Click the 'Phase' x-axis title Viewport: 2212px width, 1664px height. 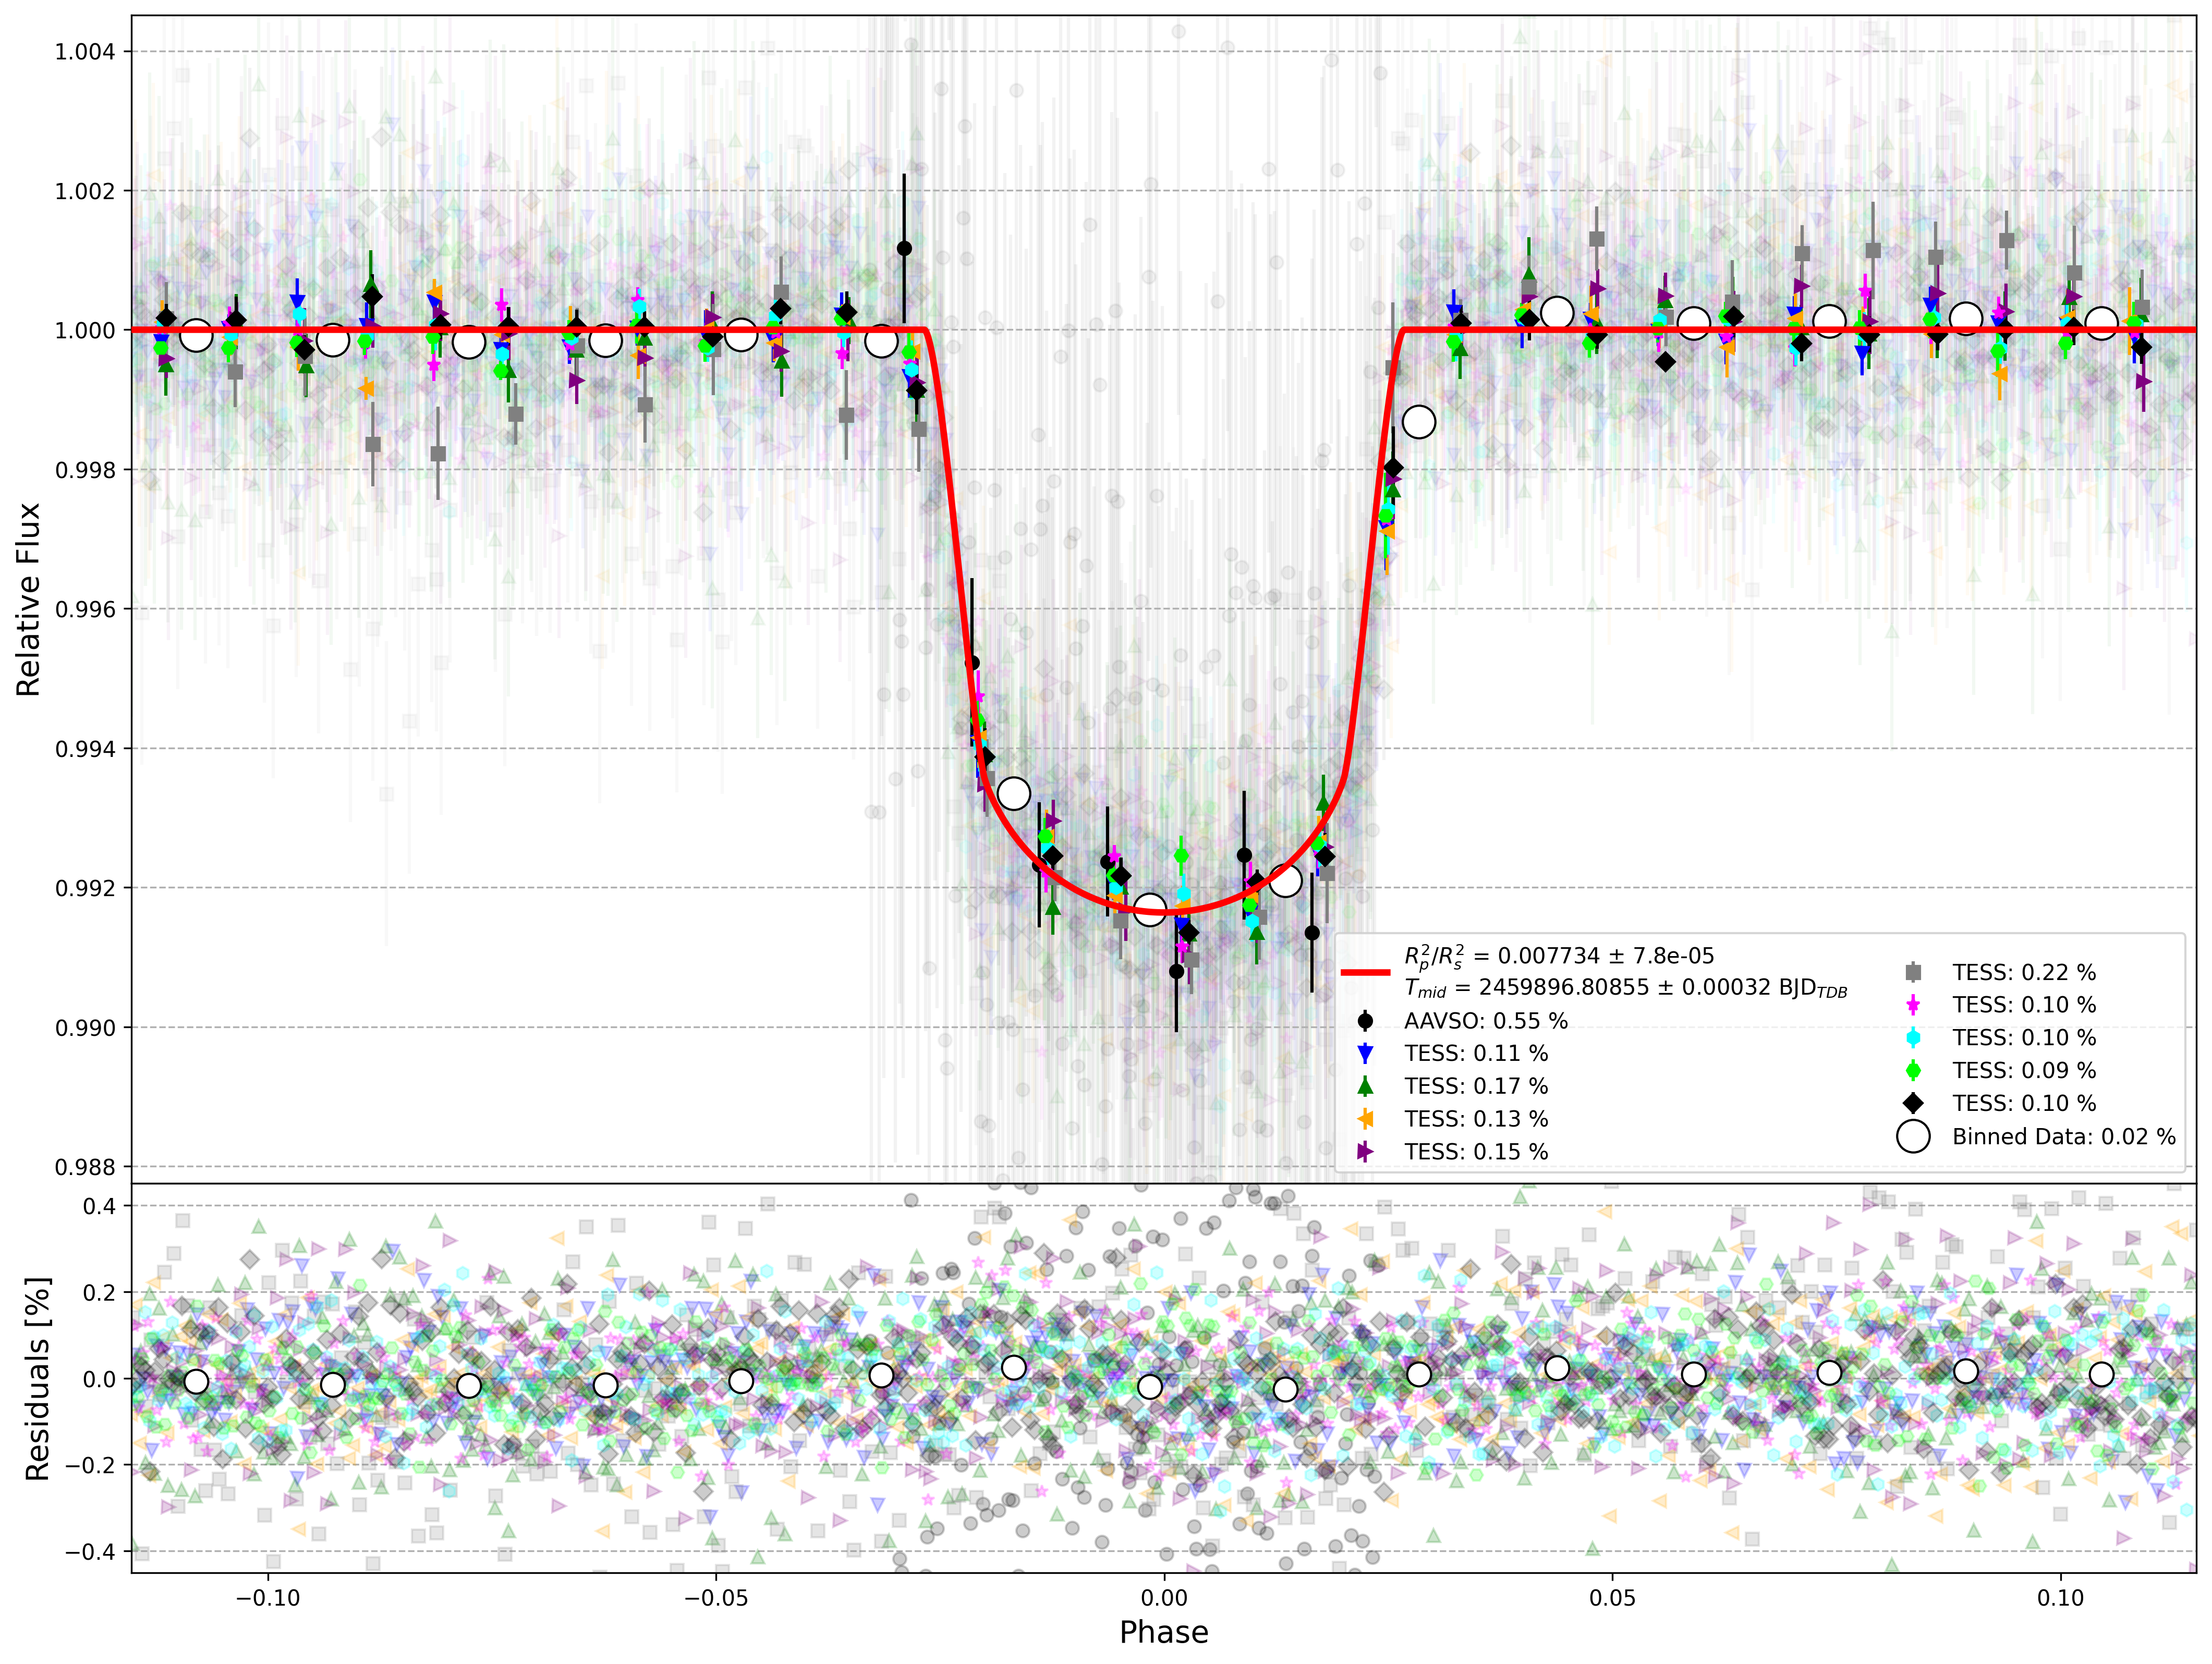(x=1164, y=1632)
